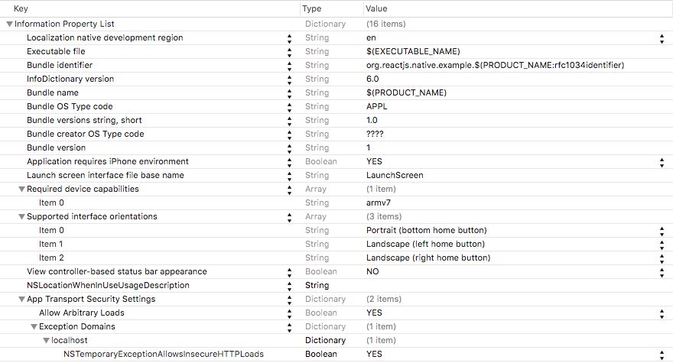673x363 pixels.
Task: Collapse Required device capabilities array
Action: point(21,190)
